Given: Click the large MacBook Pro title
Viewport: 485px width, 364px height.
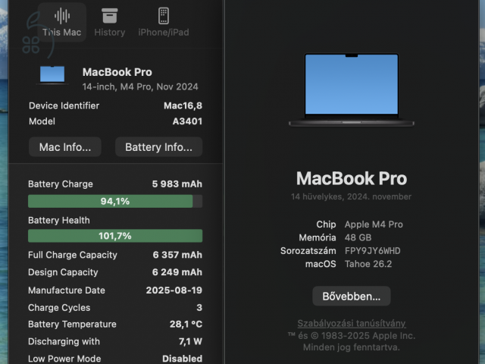Looking at the screenshot, I should (x=352, y=179).
